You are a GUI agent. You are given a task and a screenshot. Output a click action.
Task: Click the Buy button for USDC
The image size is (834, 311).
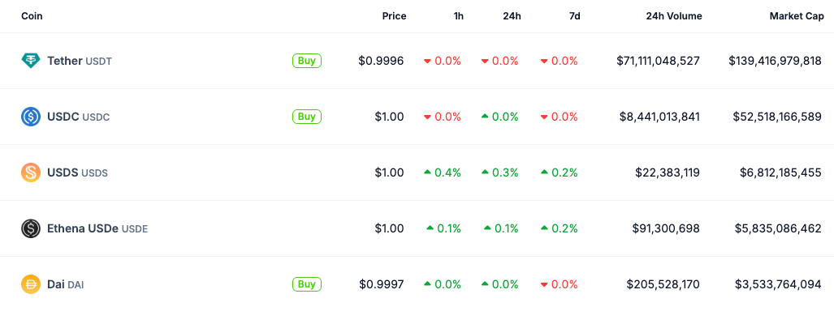click(307, 117)
